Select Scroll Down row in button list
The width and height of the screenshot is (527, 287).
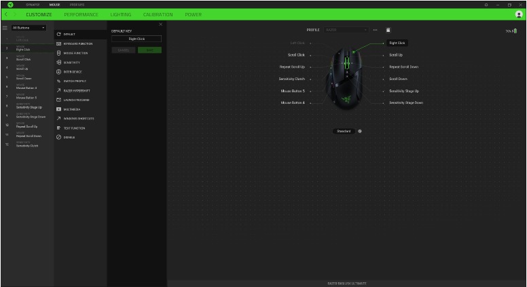(x=27, y=77)
